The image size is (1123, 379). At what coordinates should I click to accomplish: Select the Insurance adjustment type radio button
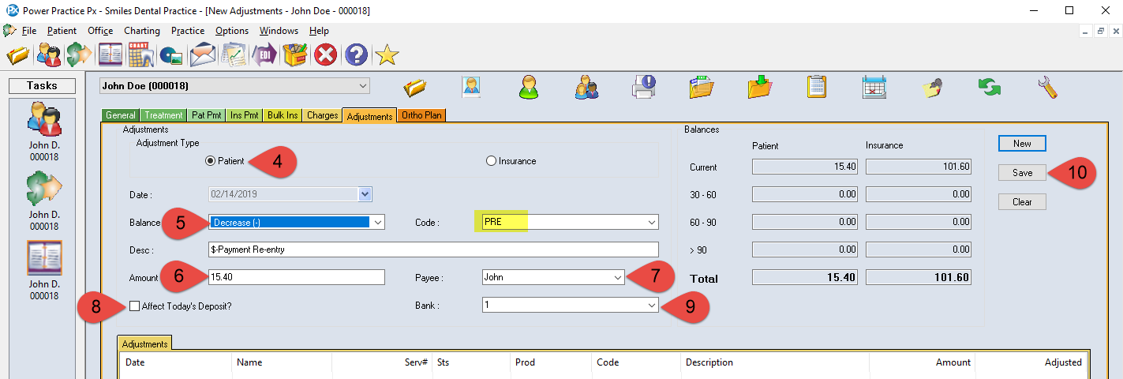[x=491, y=161]
